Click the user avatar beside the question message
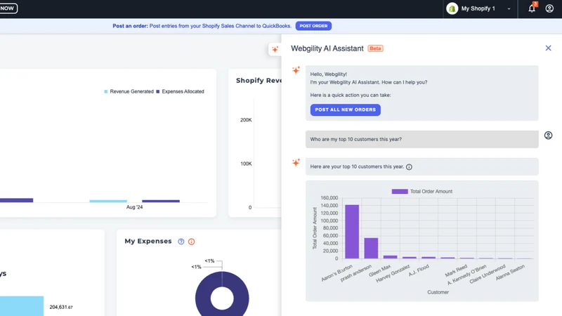This screenshot has height=316, width=562. point(548,135)
